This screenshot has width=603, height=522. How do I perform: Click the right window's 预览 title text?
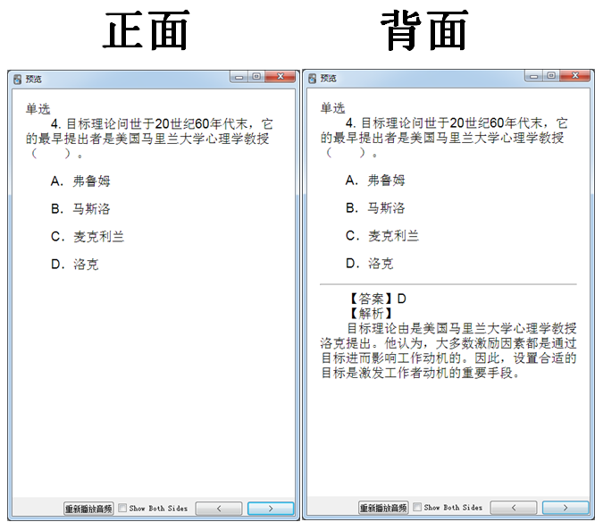pos(329,79)
